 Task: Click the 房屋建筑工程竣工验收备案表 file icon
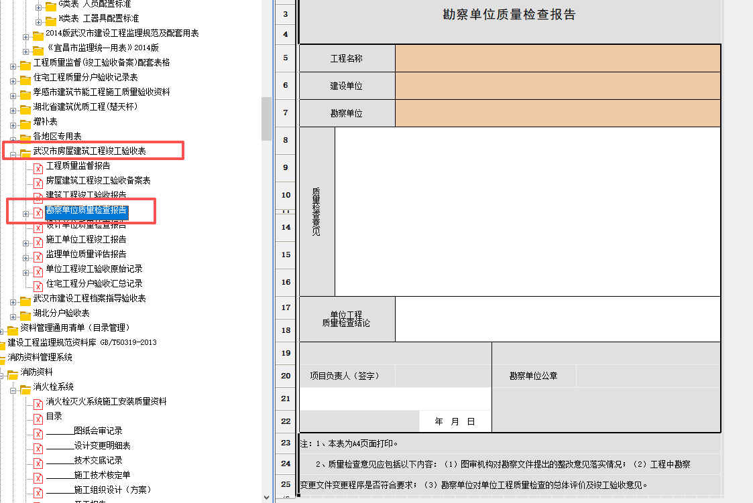(x=38, y=181)
